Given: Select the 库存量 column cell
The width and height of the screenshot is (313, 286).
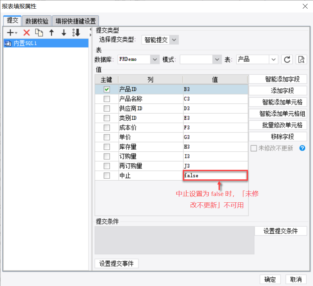Looking at the screenshot, I should point(151,147).
